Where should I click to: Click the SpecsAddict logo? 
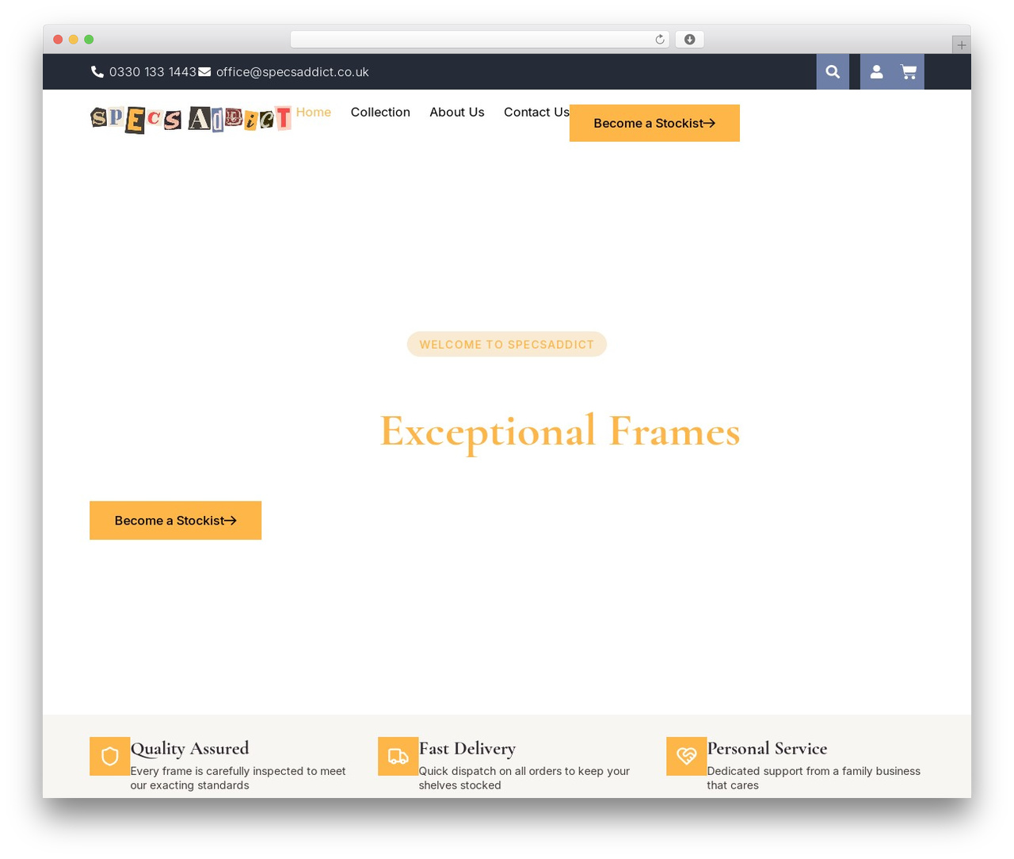(191, 120)
